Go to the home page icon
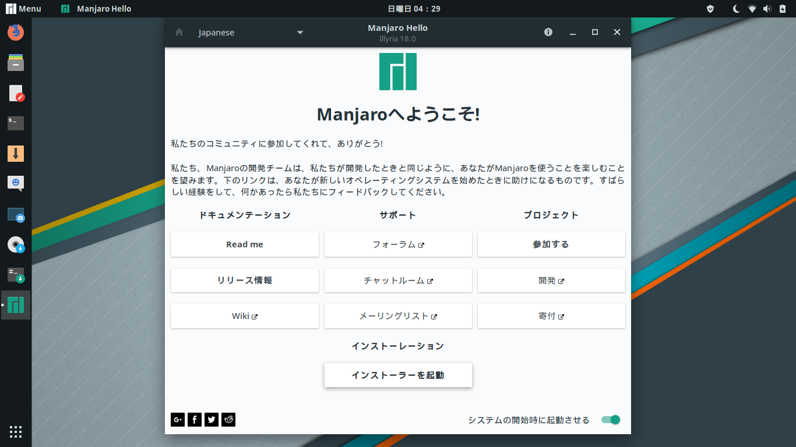The height and width of the screenshot is (447, 796). point(179,33)
